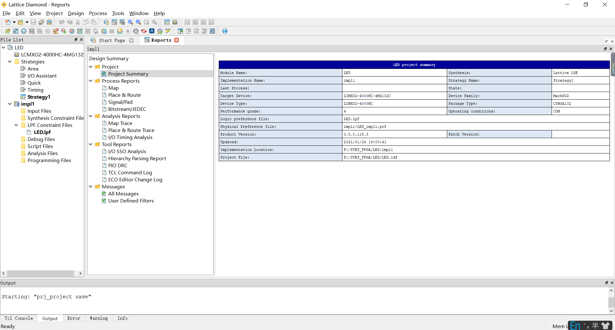Collapse the LPF Constraint Files node
Image resolution: width=615 pixels, height=330 pixels.
tap(16, 125)
